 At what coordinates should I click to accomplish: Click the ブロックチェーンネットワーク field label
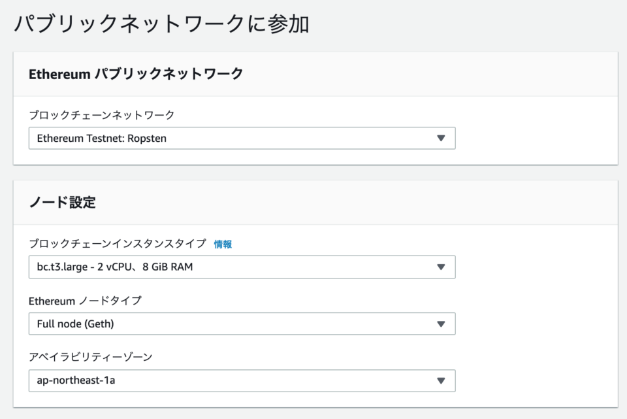tap(102, 115)
